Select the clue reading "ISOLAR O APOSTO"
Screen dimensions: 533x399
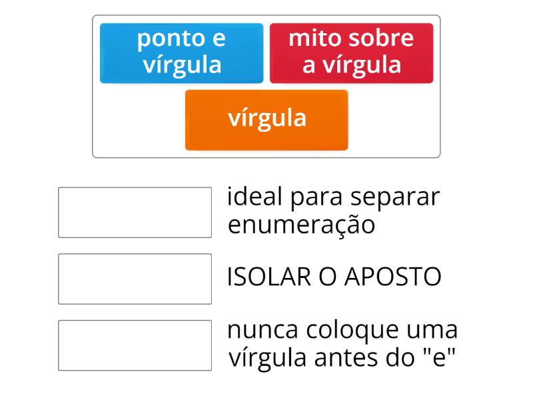click(x=334, y=275)
